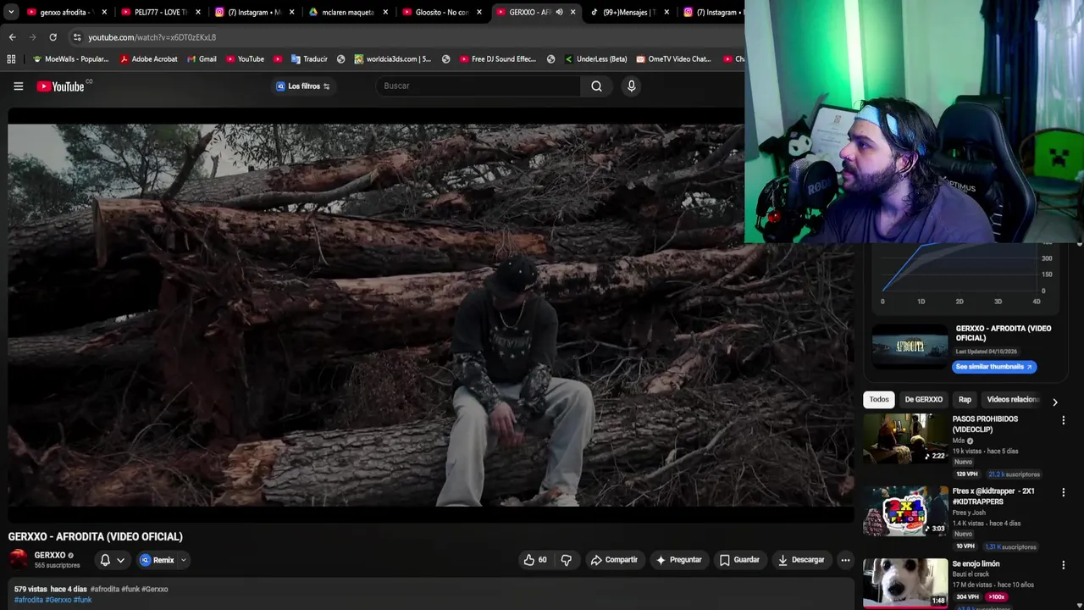The width and height of the screenshot is (1084, 610).
Task: Open the Free DJ Sound Effects bookmark
Action: (498, 59)
